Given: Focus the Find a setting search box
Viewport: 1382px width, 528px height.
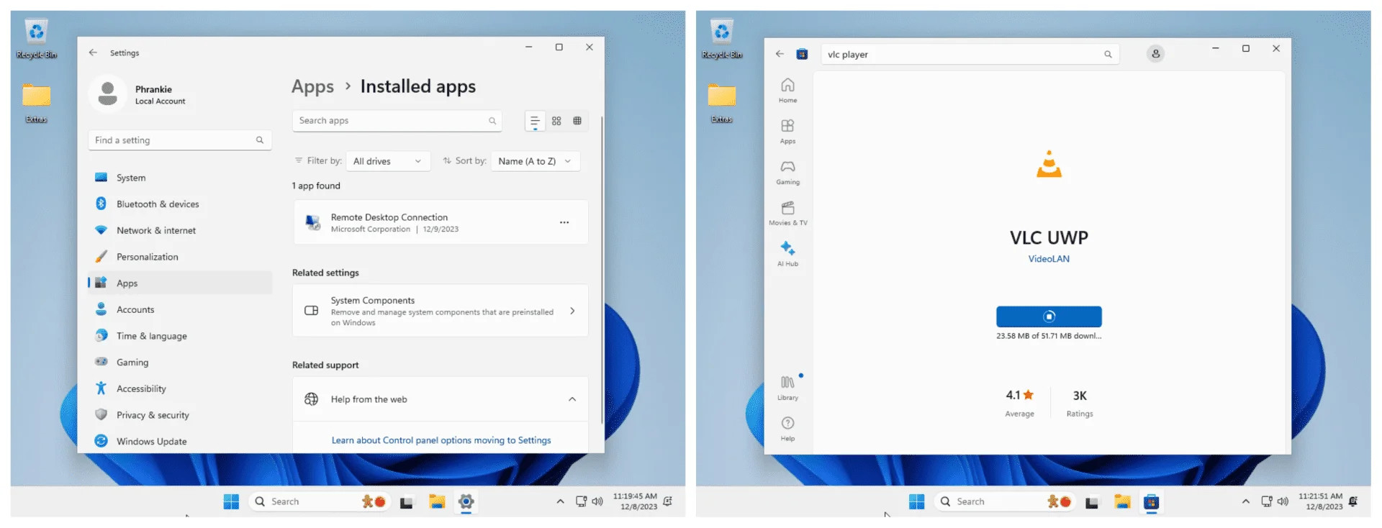Looking at the screenshot, I should point(179,140).
